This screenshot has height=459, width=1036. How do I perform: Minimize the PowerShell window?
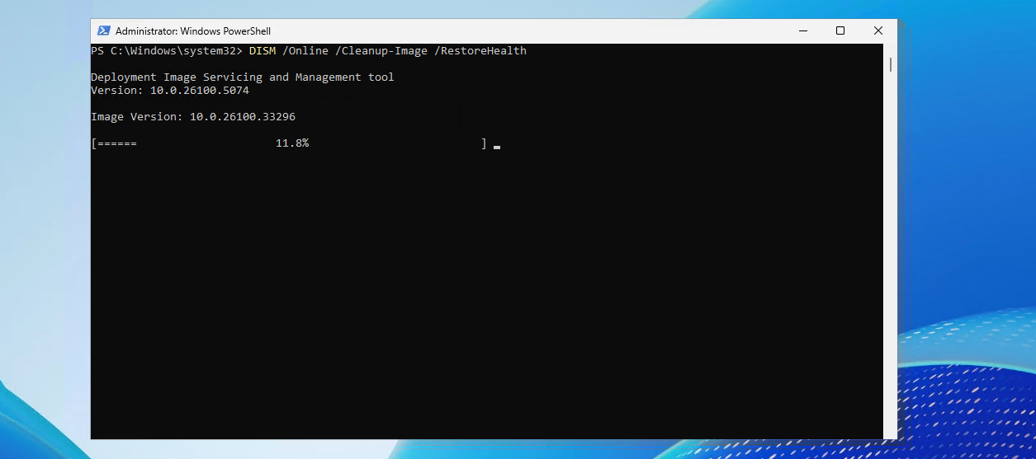tap(802, 30)
